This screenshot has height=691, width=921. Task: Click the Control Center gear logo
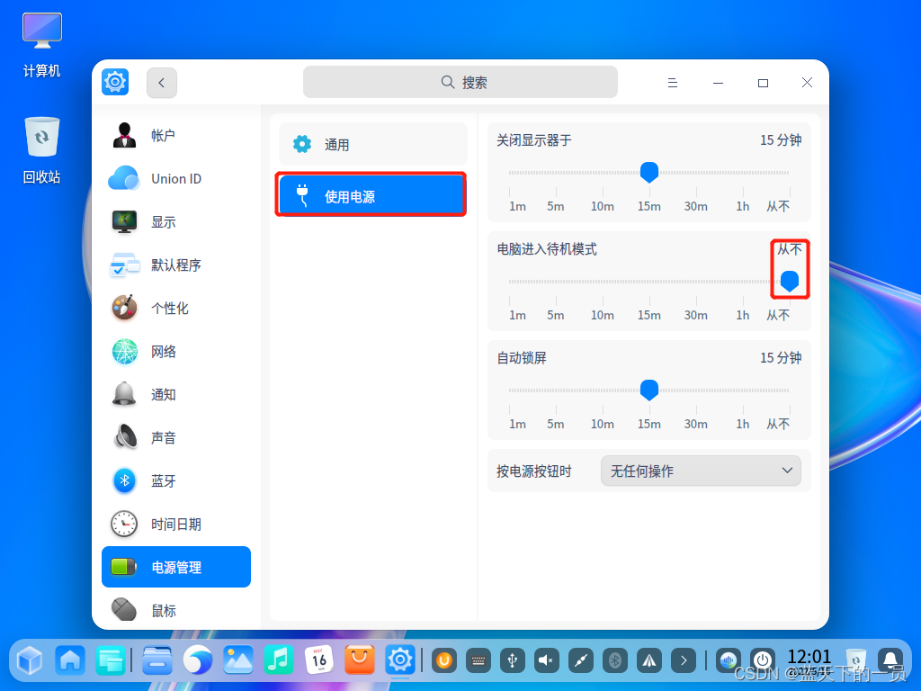click(115, 82)
